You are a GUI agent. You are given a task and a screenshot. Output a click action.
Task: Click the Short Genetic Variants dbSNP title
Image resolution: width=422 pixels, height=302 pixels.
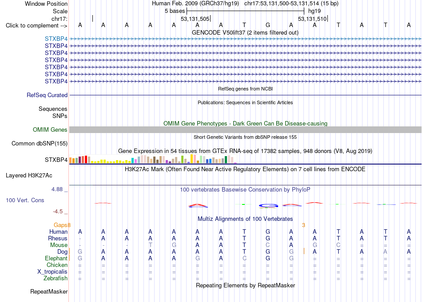pos(245,137)
